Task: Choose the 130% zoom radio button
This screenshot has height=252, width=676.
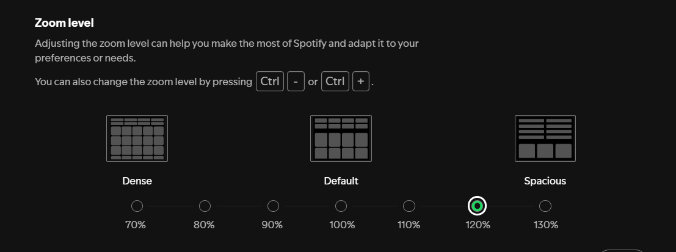Action: [x=545, y=206]
